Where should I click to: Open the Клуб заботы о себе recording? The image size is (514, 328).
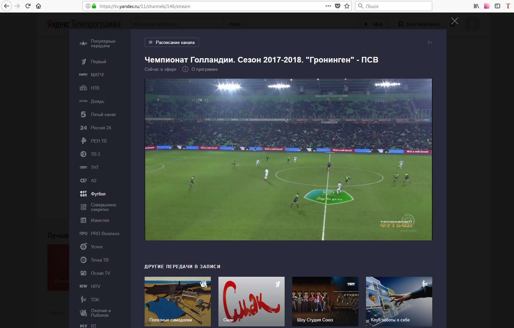(399, 302)
